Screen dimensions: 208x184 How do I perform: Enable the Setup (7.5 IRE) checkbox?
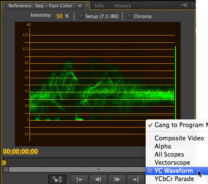[x=81, y=16]
